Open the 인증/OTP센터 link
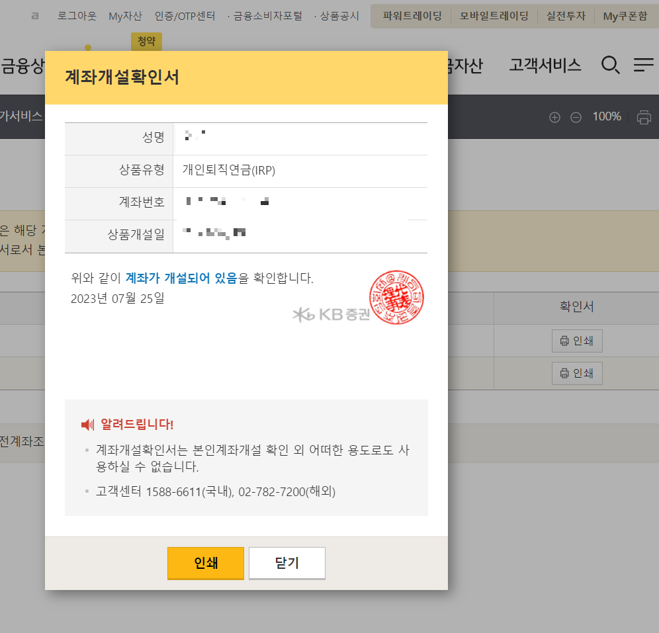The image size is (659, 633). 185,16
